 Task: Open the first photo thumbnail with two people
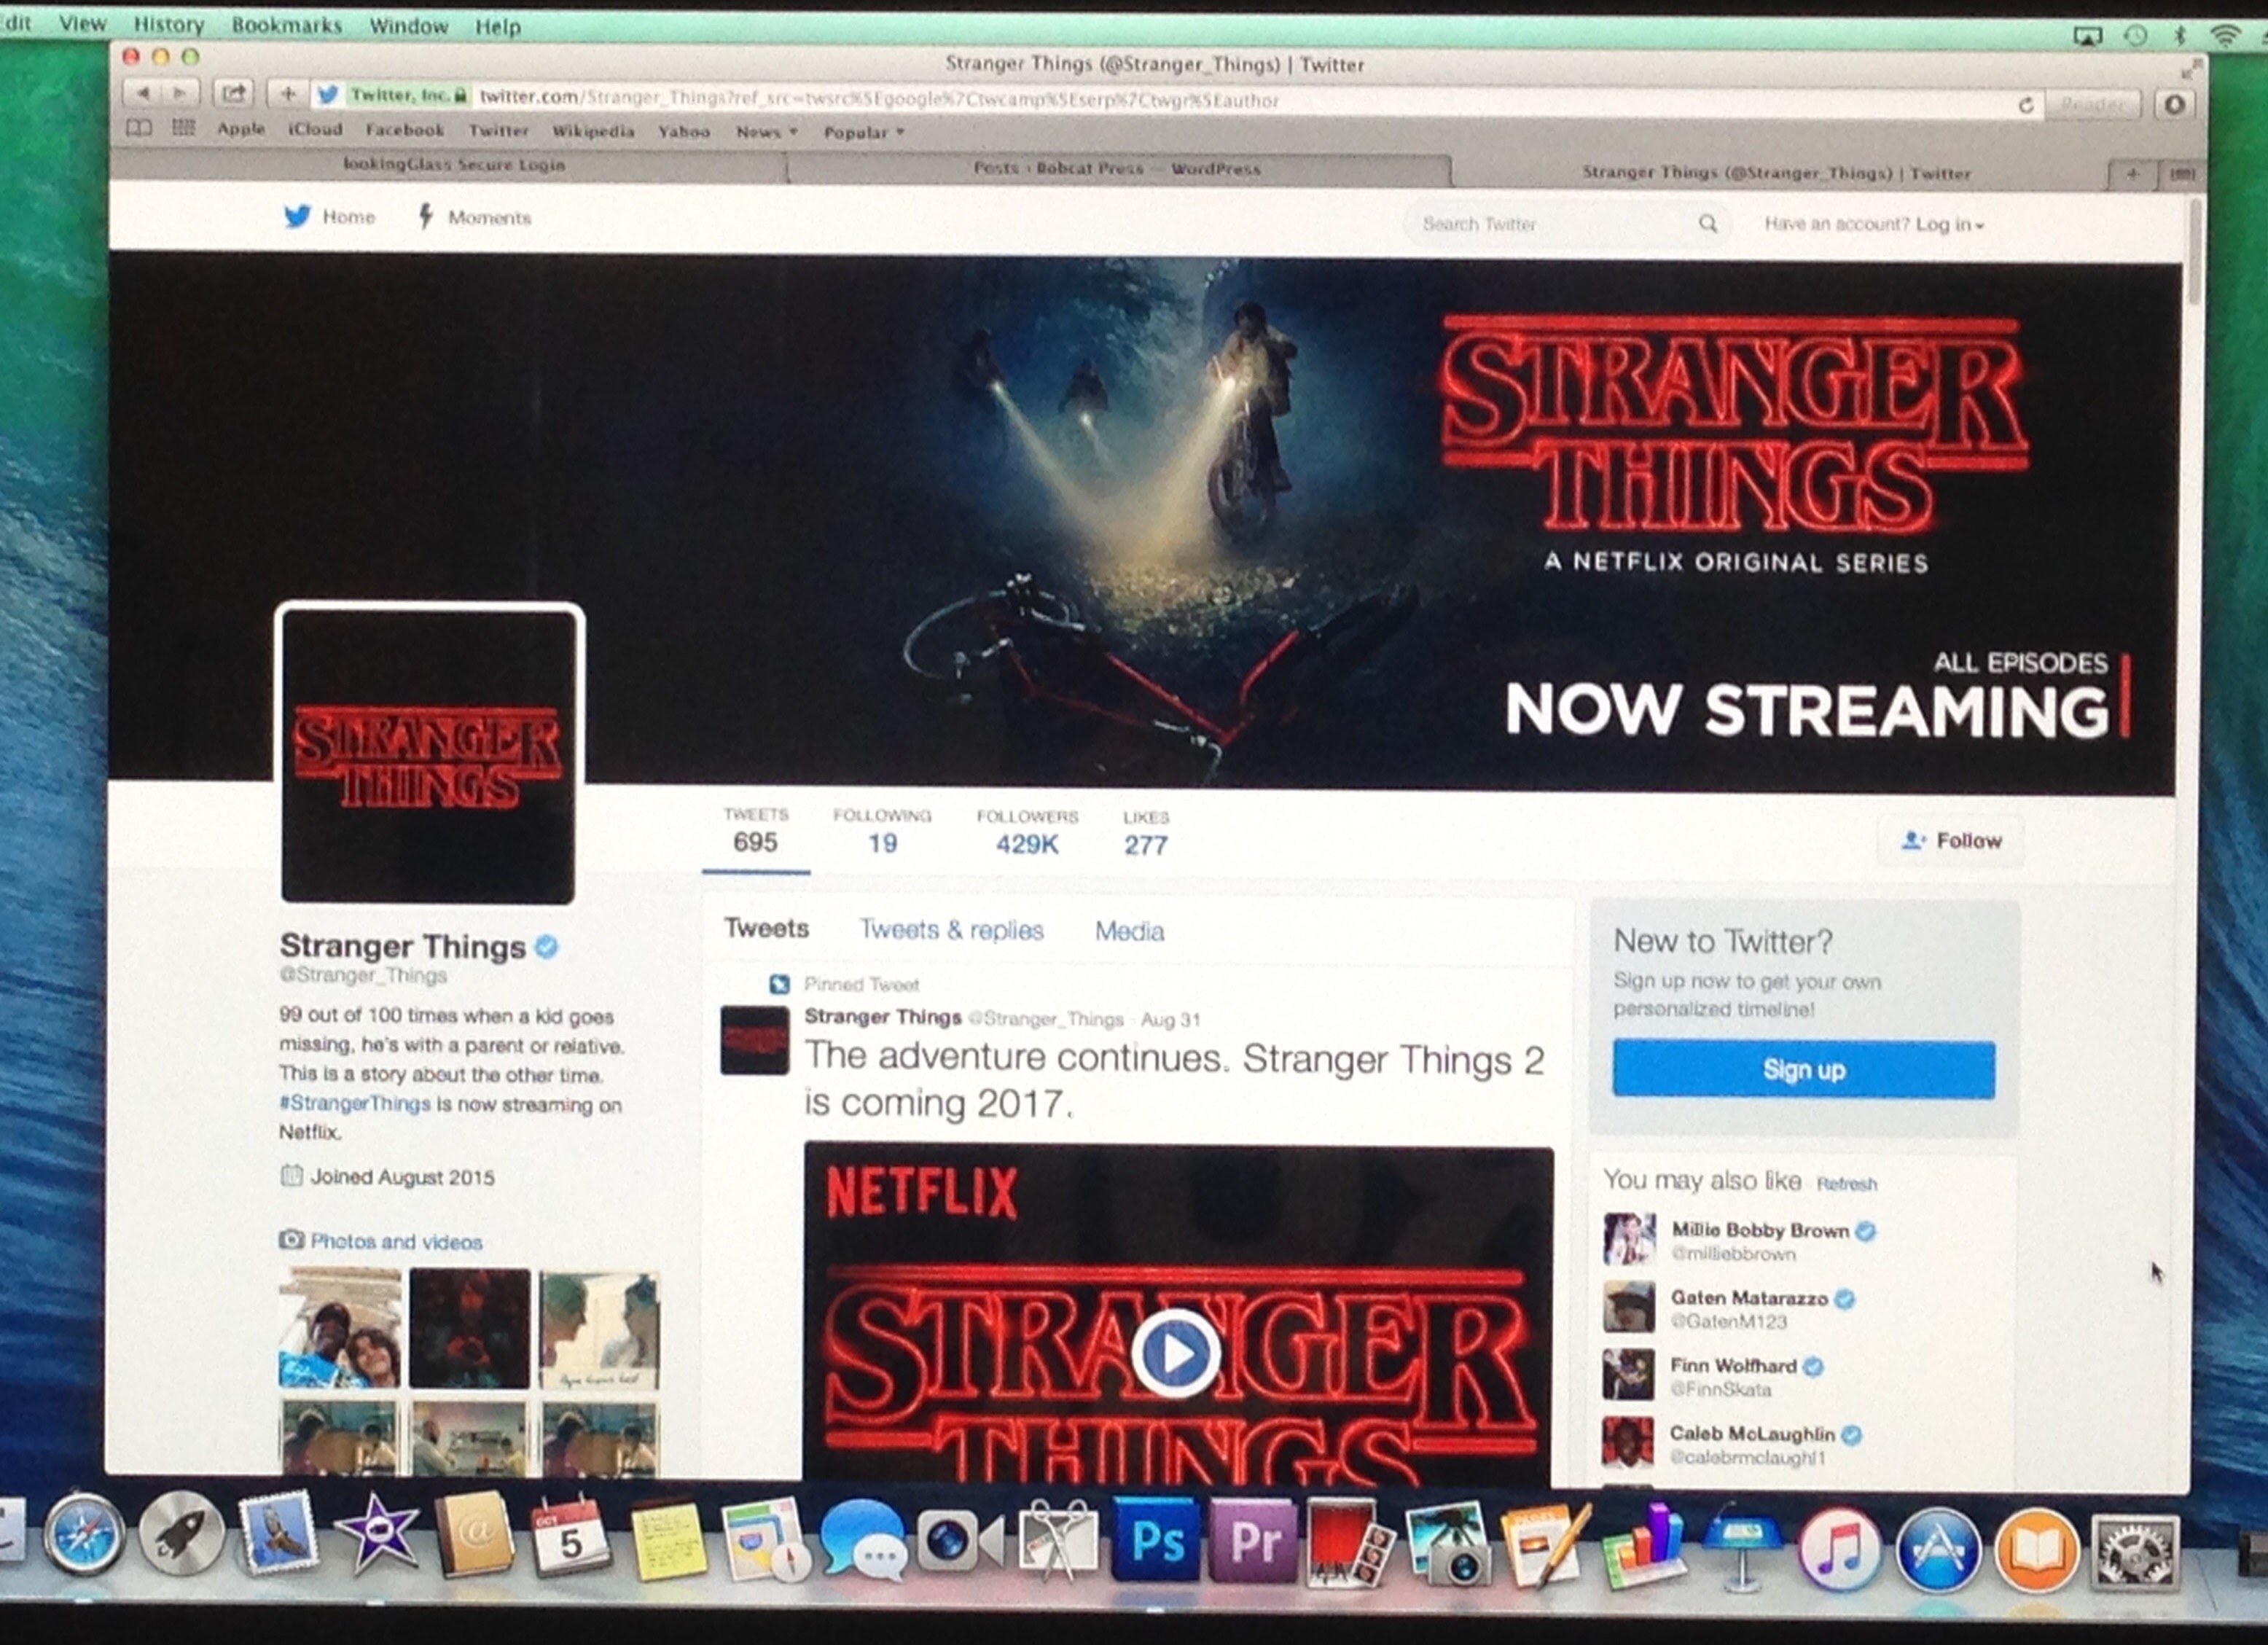(339, 1328)
